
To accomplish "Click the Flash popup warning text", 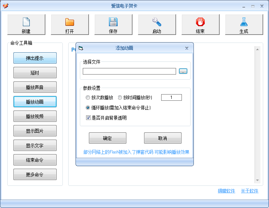I will coord(136,152).
